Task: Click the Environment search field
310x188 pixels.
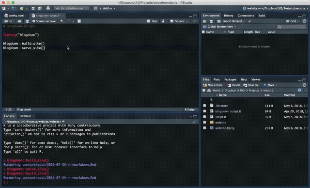Action: pos(291,27)
